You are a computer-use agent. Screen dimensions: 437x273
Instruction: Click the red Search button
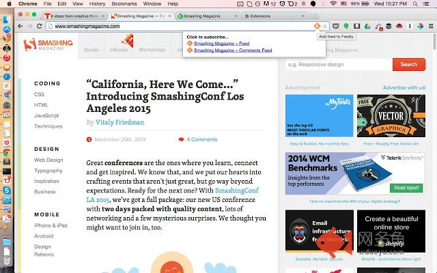(409, 64)
